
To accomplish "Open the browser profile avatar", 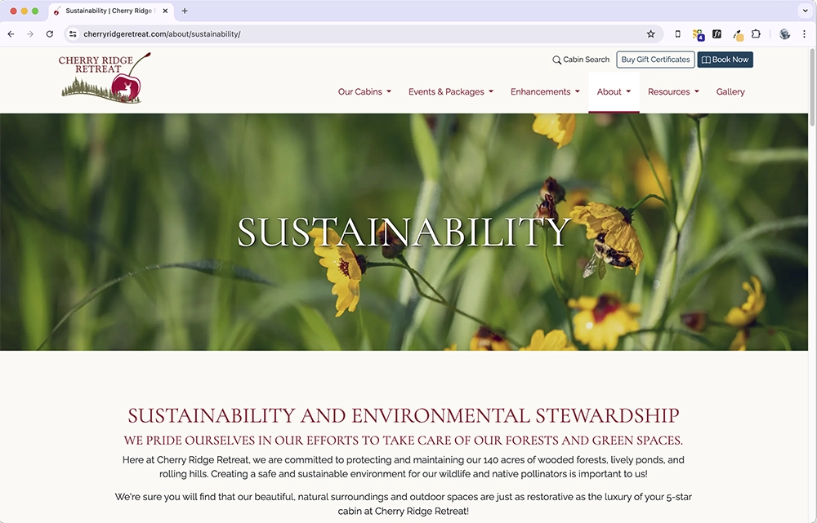I will click(x=784, y=33).
